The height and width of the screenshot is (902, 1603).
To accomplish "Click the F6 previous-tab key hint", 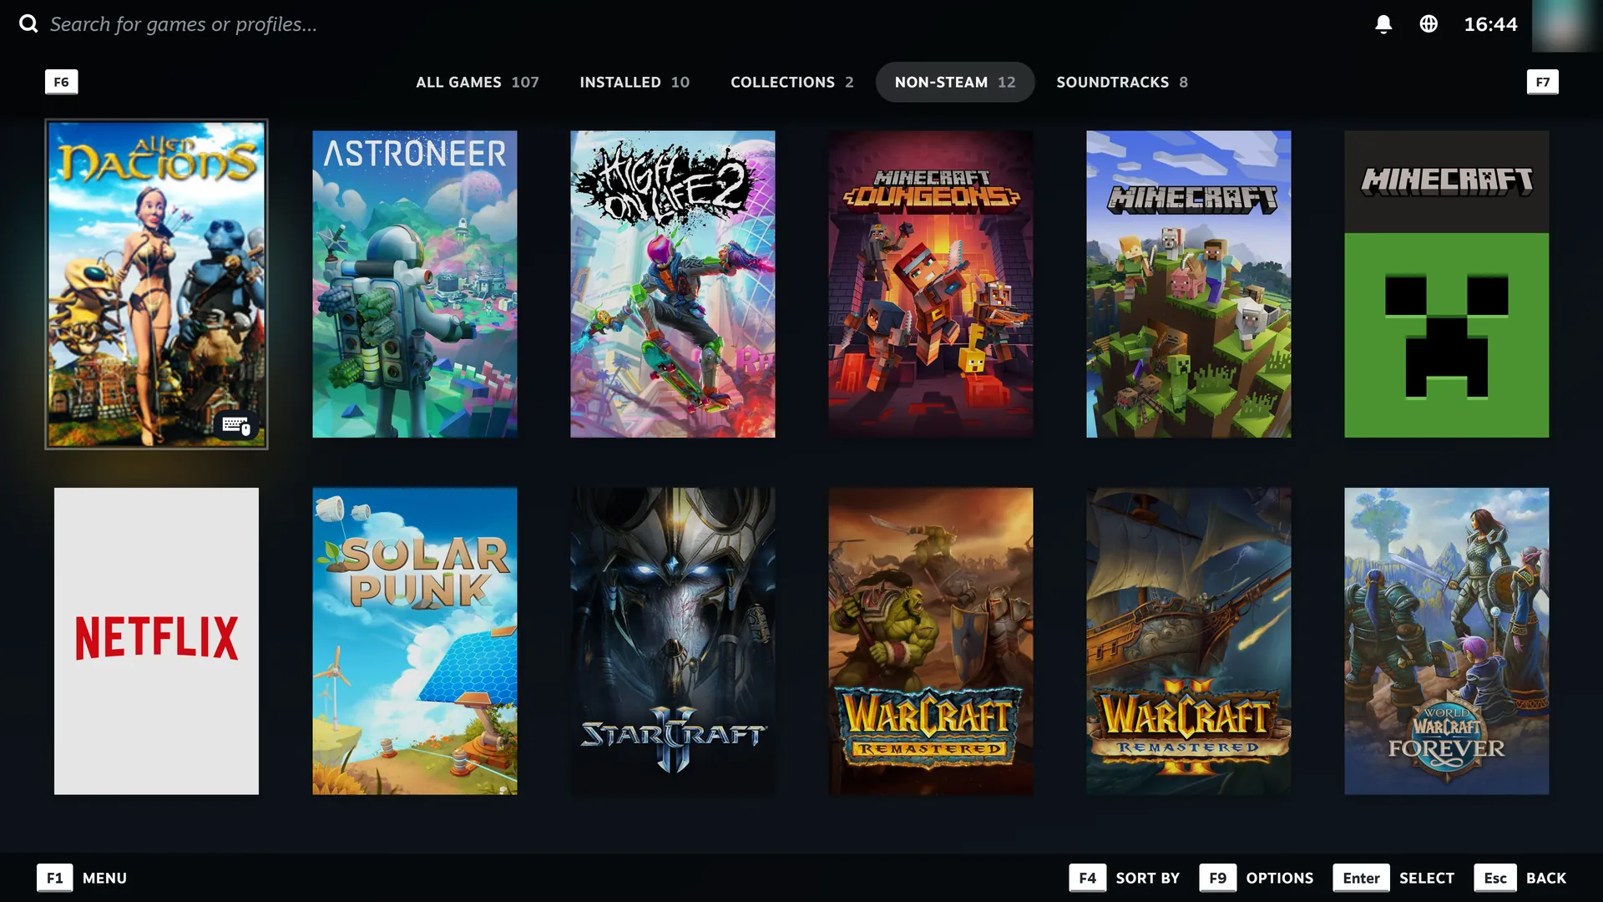I will point(61,82).
